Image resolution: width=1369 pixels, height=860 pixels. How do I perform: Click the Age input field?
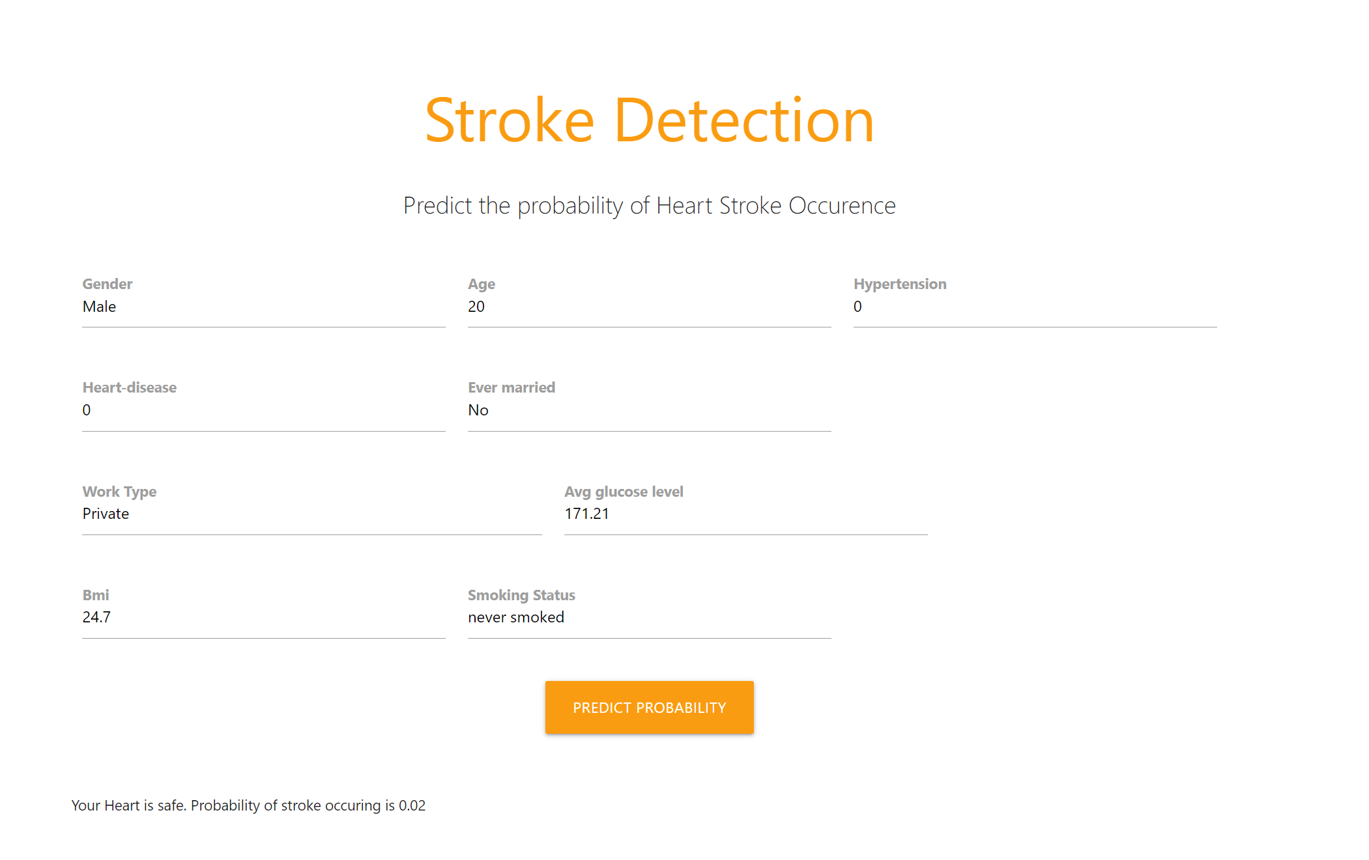pyautogui.click(x=649, y=307)
